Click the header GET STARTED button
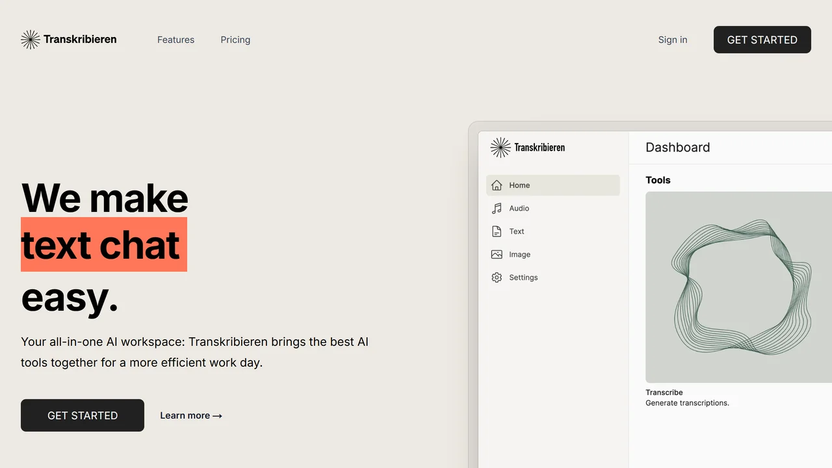This screenshot has width=832, height=468. click(x=762, y=40)
